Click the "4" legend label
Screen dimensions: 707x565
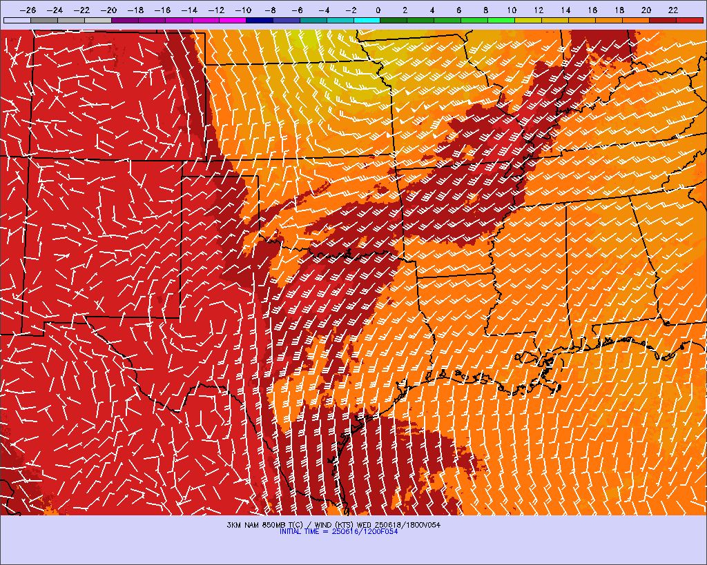tap(432, 10)
